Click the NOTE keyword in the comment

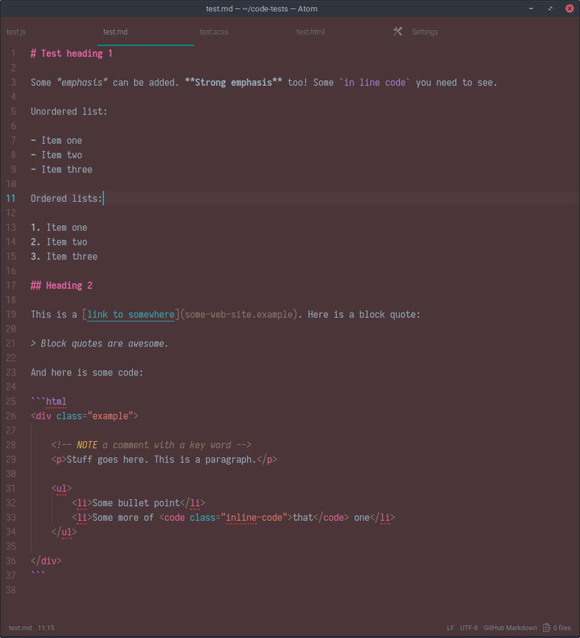[87, 445]
